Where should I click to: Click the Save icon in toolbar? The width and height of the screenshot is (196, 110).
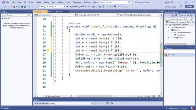[22, 7]
